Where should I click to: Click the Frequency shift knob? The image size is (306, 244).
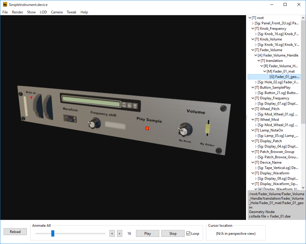coord(95,123)
